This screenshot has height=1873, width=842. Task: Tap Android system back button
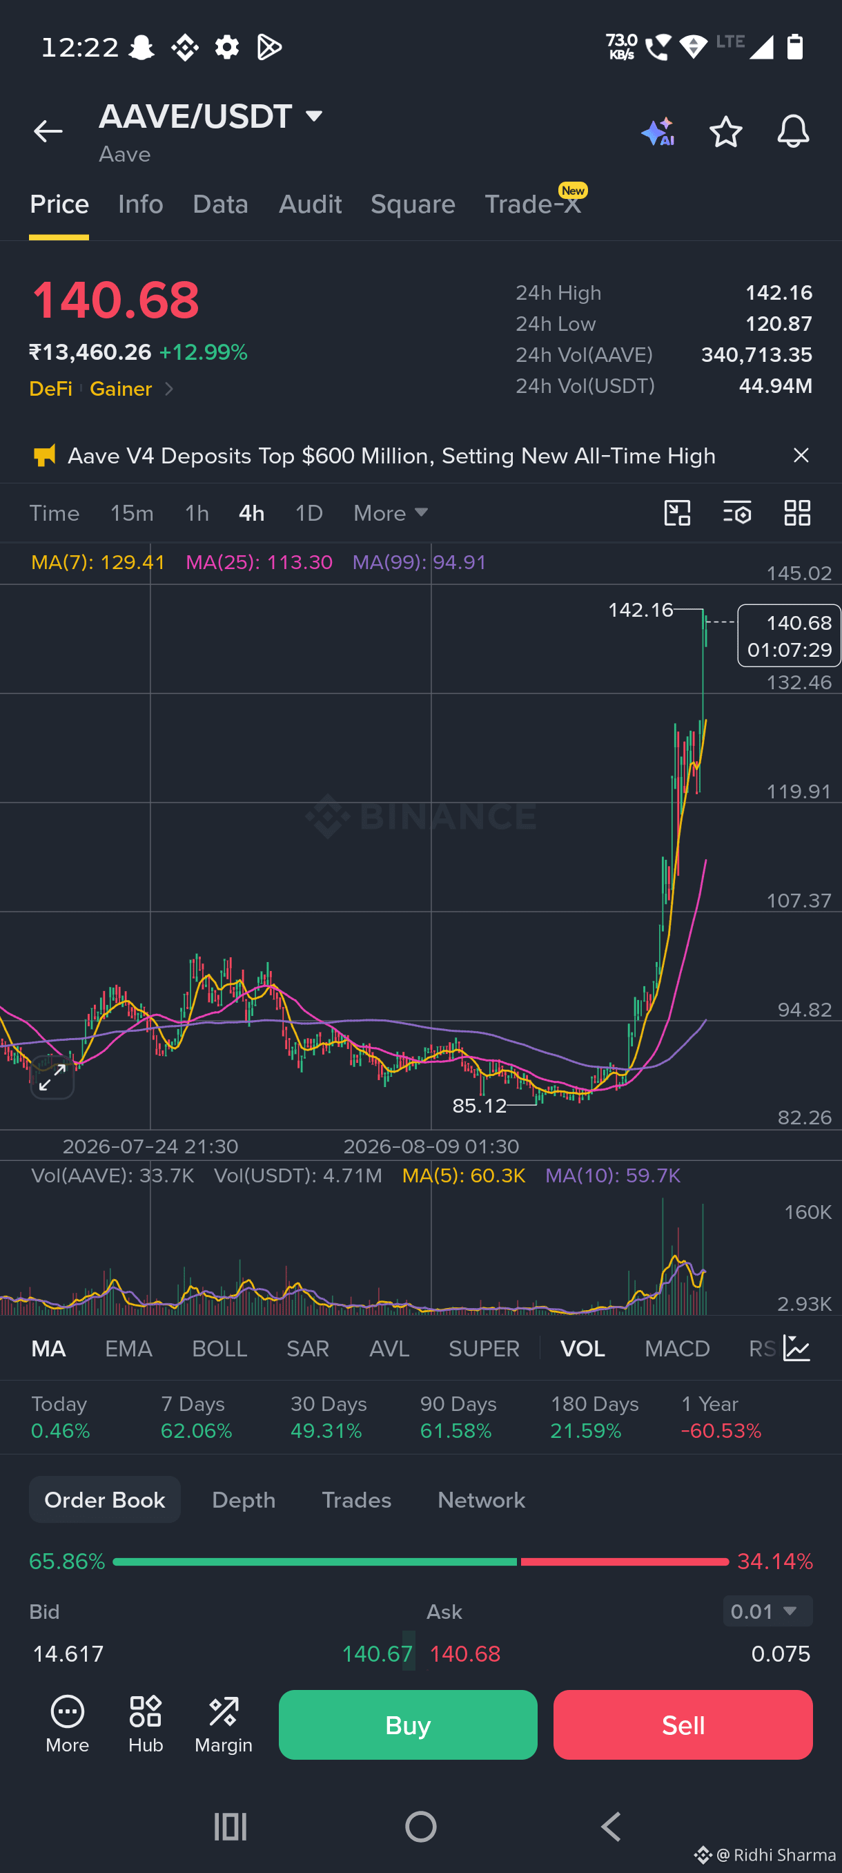tap(611, 1826)
